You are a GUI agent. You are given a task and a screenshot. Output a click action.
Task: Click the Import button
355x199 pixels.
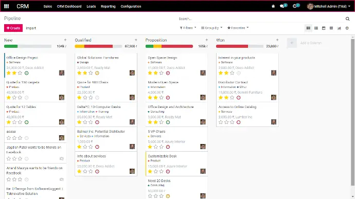(31, 28)
